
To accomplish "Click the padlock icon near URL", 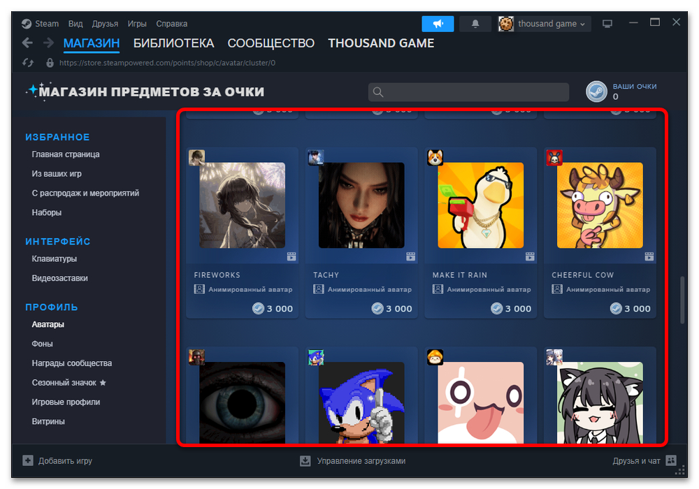I will (50, 63).
